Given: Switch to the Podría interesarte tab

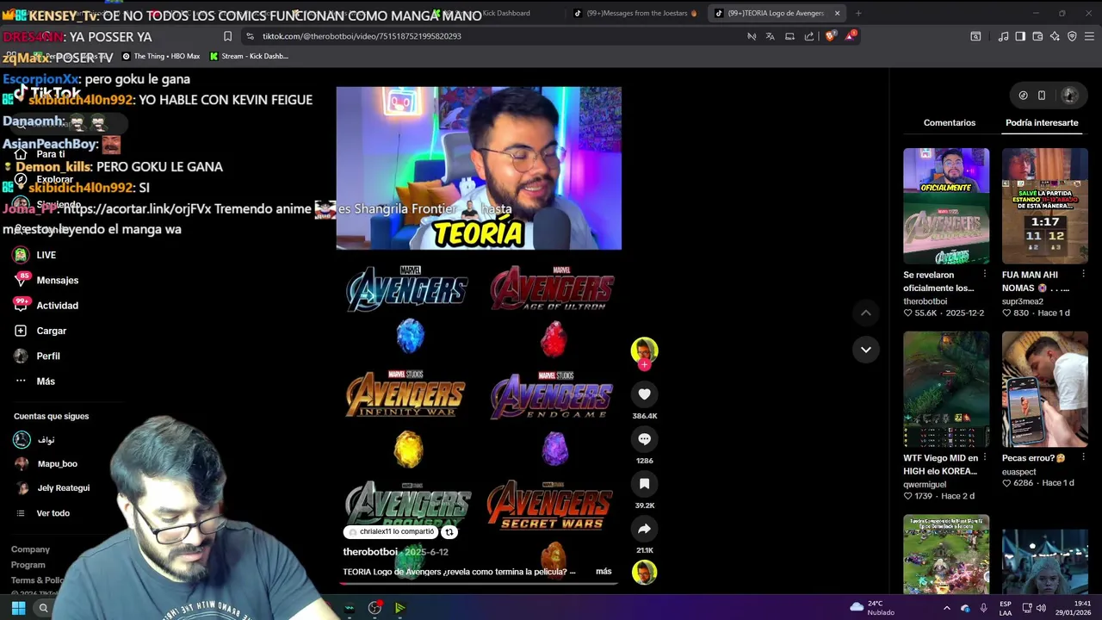Looking at the screenshot, I should click(1042, 122).
